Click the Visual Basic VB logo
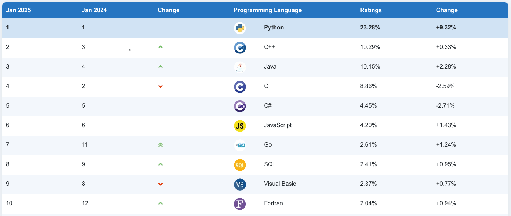This screenshot has height=216, width=511. 240,184
